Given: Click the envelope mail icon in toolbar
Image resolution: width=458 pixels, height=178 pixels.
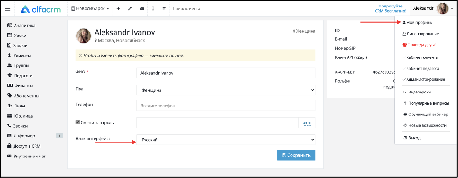Looking at the screenshot, I should (142, 9).
